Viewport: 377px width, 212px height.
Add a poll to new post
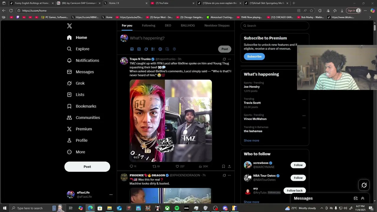[x=153, y=49]
